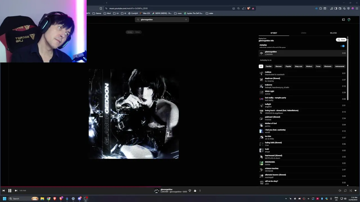This screenshot has width=360, height=202.
Task: Select the All filter chip
Action: (x=261, y=66)
